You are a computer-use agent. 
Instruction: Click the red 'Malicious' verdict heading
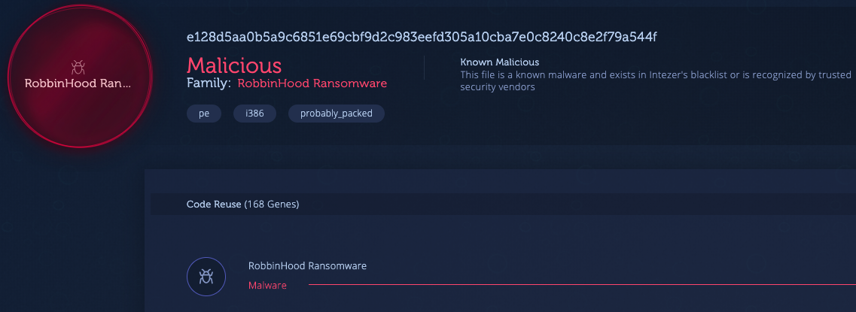(x=234, y=65)
